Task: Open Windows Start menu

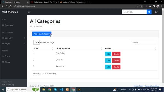Action: pyautogui.click(x=3, y=90)
